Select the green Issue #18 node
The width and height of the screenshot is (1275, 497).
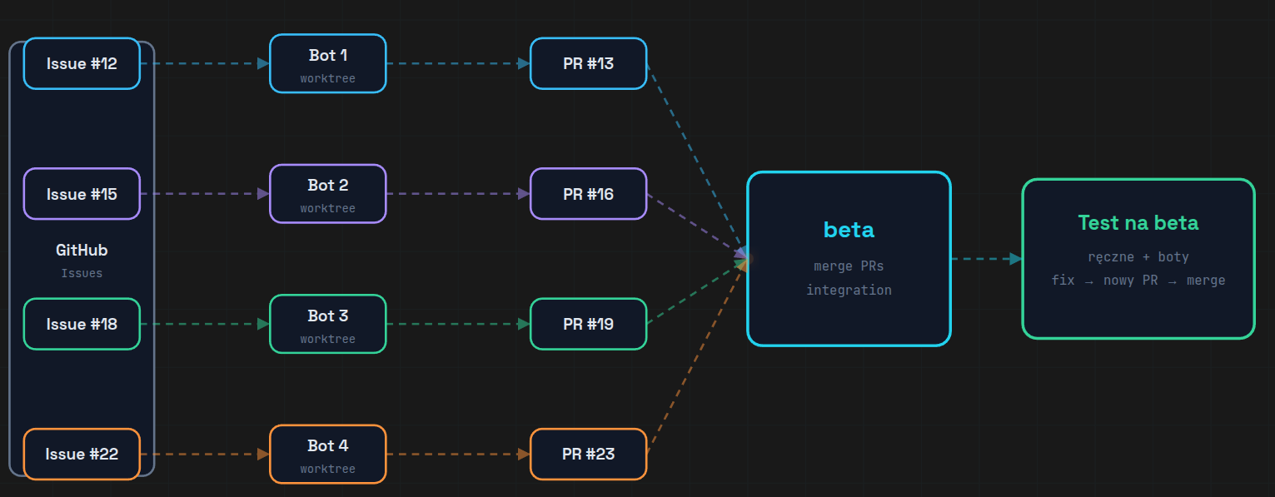coord(82,324)
